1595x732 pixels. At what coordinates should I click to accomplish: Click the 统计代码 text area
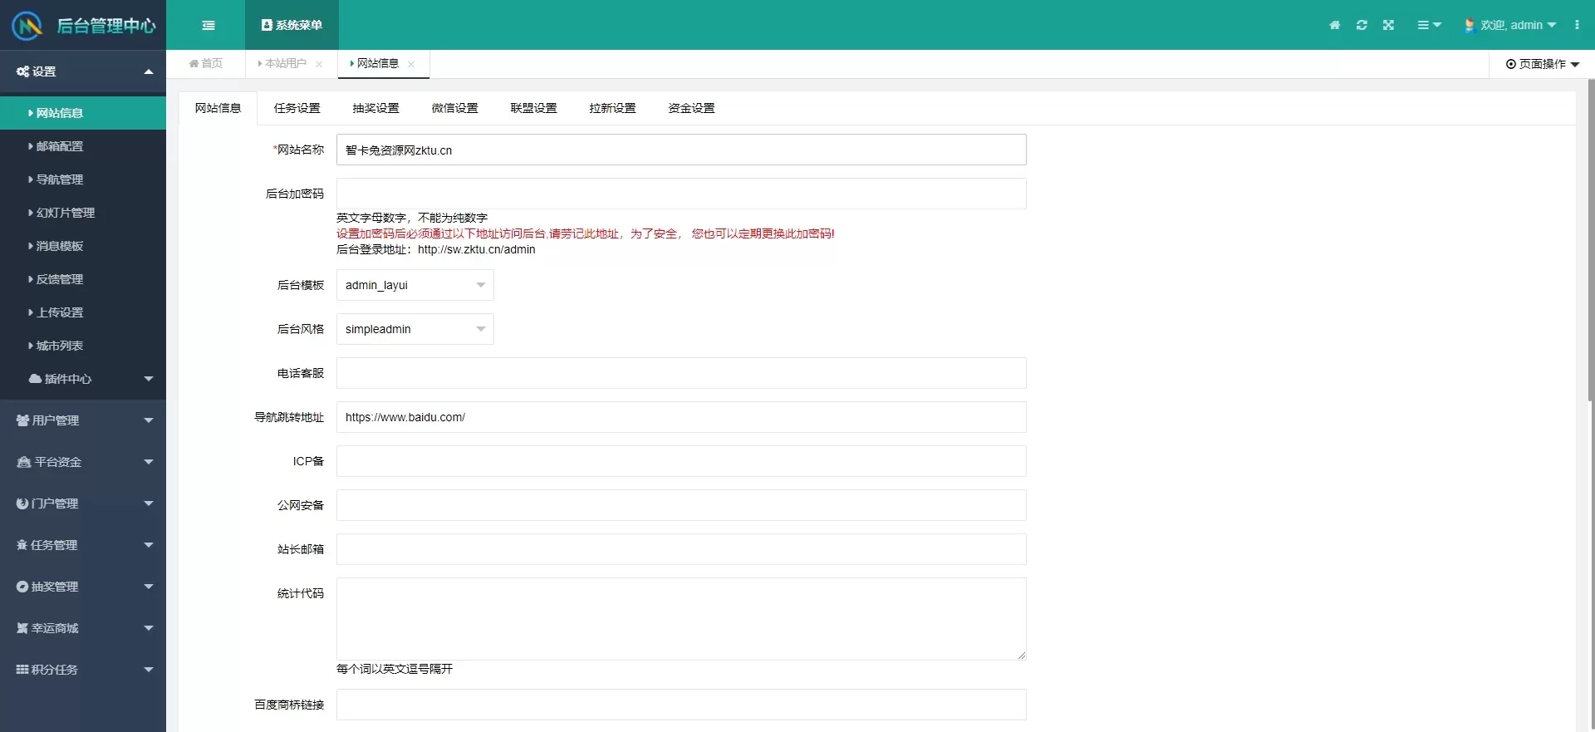pyautogui.click(x=680, y=619)
